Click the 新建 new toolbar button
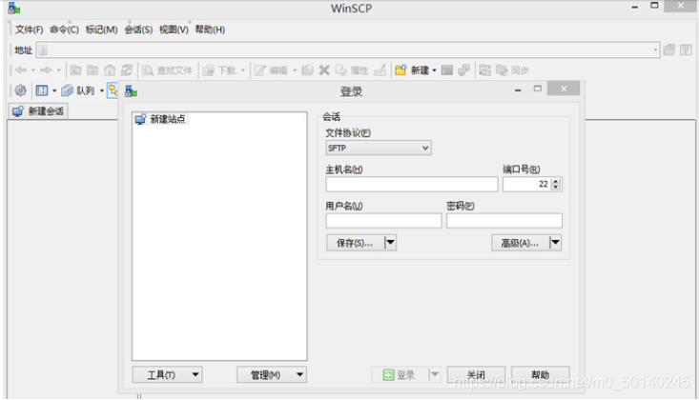Screen dimensions: 699x400 tap(412, 70)
